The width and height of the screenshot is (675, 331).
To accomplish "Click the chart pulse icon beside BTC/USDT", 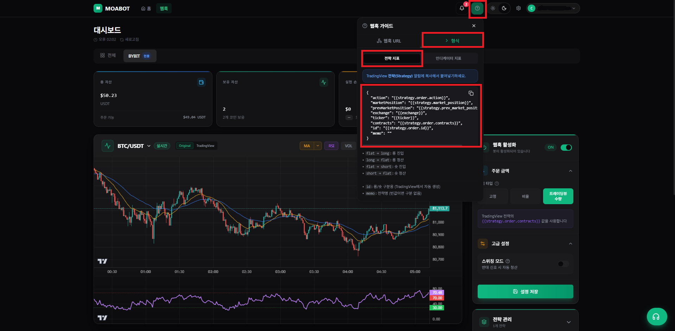I will click(108, 146).
